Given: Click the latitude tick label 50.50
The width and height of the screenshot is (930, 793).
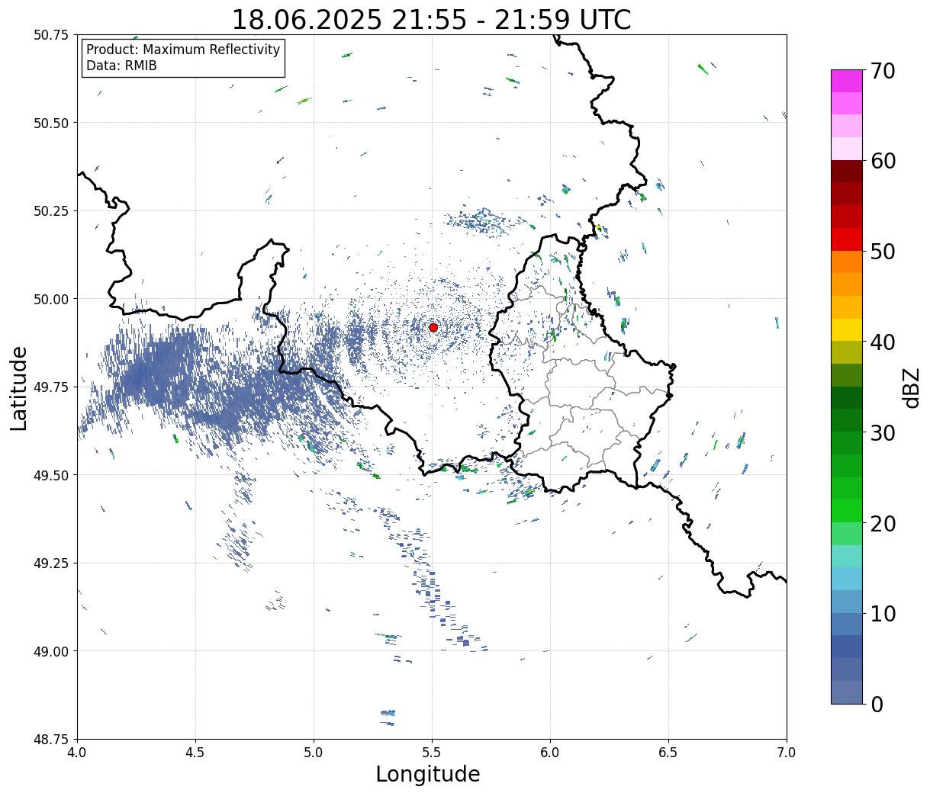Looking at the screenshot, I should [x=51, y=123].
